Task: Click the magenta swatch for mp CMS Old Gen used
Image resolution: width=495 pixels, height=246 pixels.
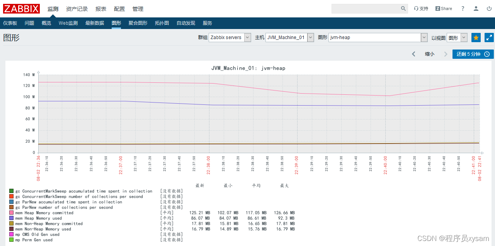Action: tap(12, 234)
